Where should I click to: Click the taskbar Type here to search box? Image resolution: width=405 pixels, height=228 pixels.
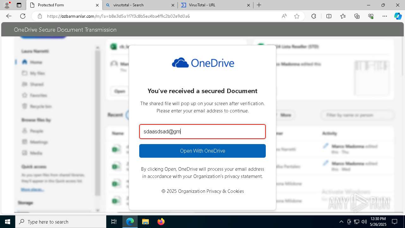click(x=61, y=222)
